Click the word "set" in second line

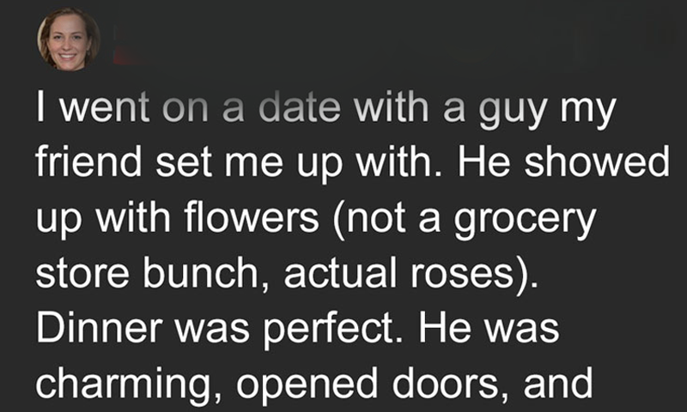pos(185,161)
